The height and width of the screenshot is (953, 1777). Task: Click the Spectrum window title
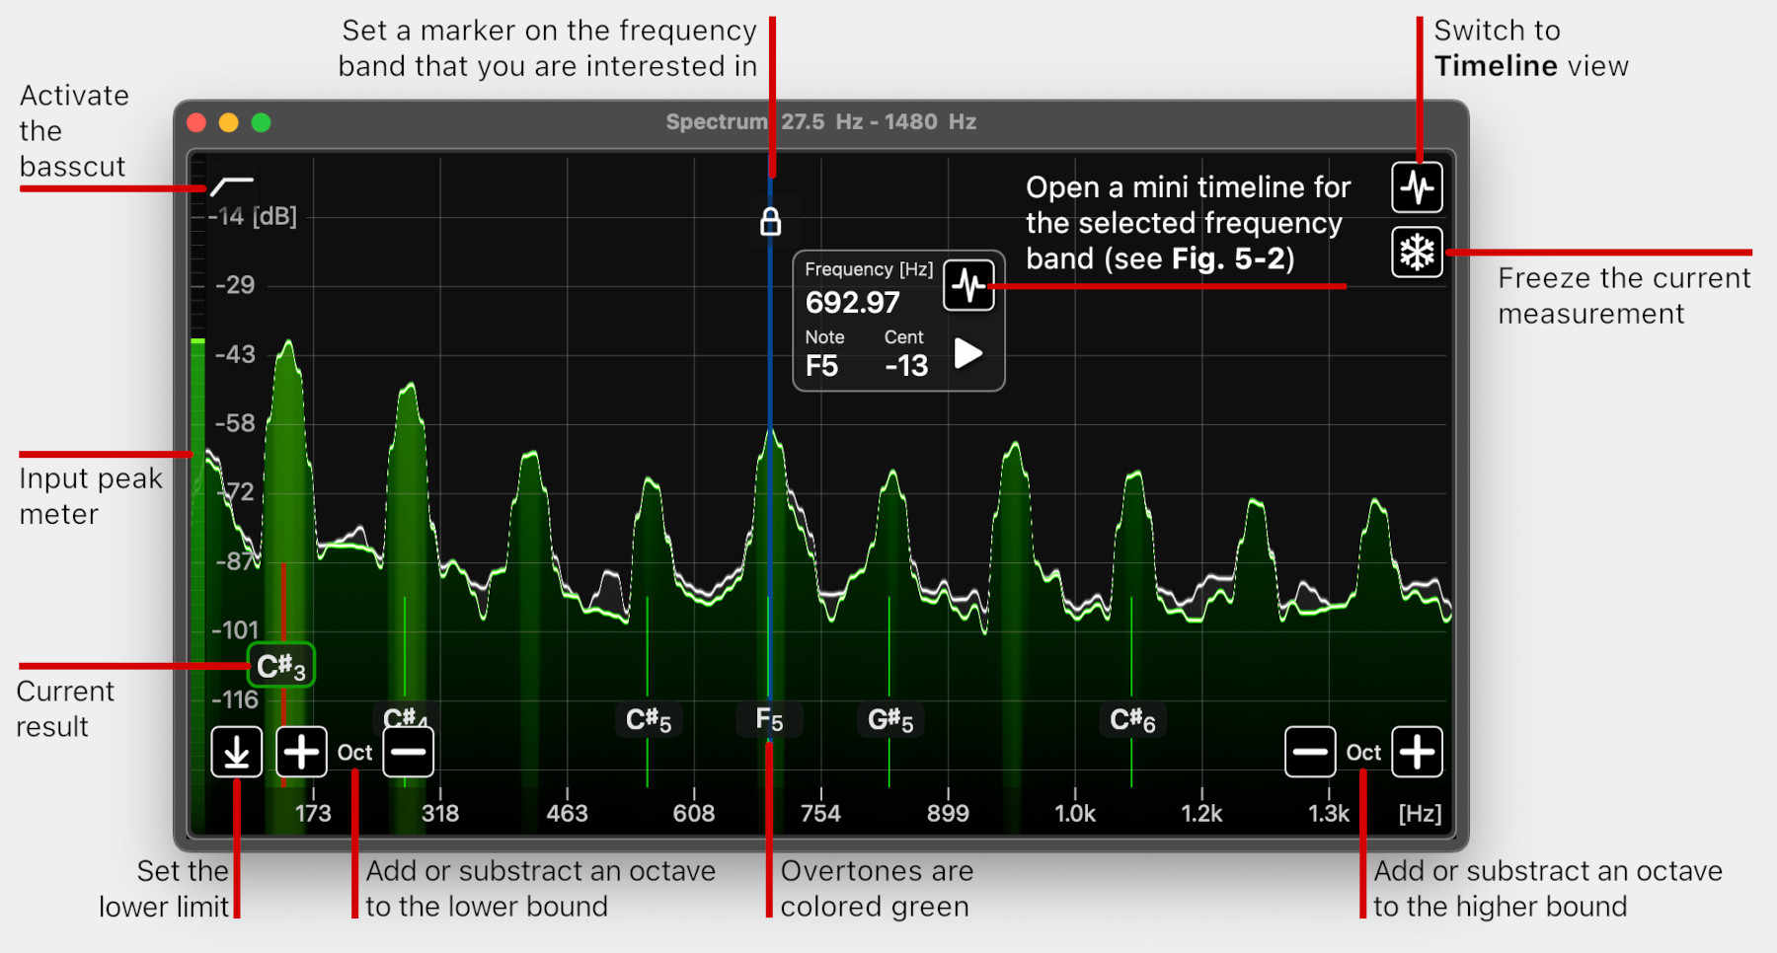click(821, 121)
